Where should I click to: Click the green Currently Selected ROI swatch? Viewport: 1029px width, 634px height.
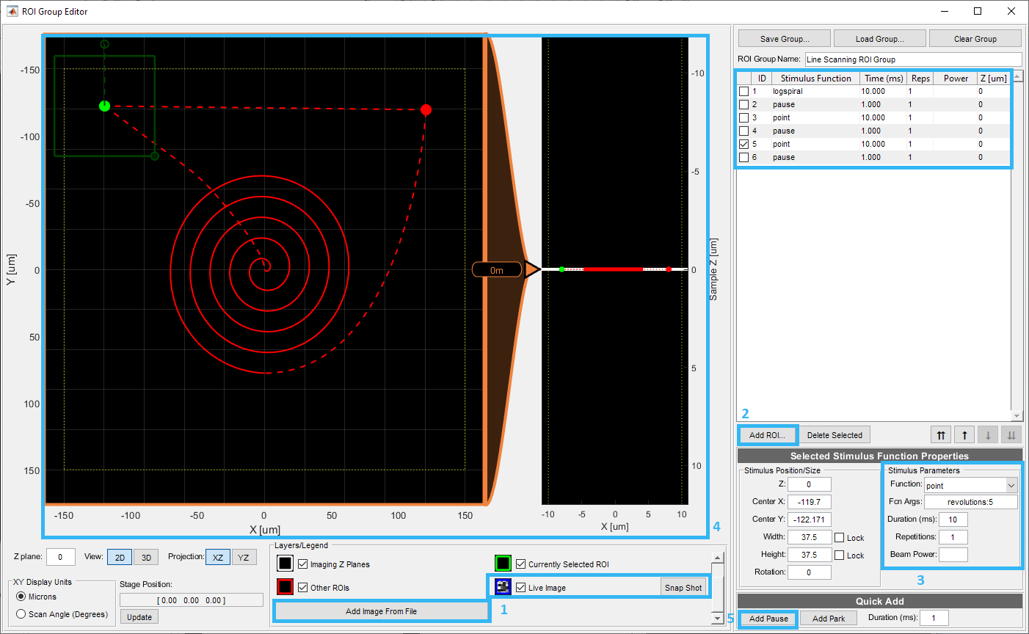(x=503, y=564)
